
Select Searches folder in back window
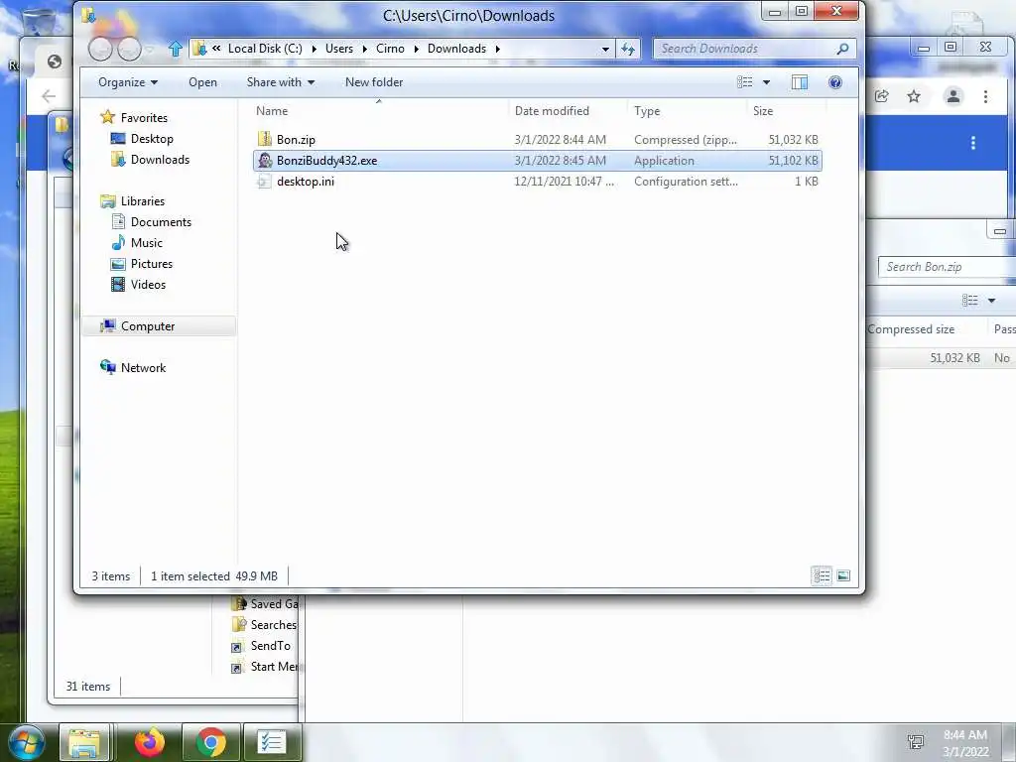click(265, 625)
